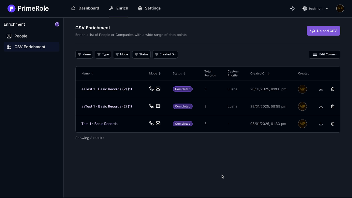The width and height of the screenshot is (352, 198).
Task: Click the Edit Column button
Action: pos(324,54)
